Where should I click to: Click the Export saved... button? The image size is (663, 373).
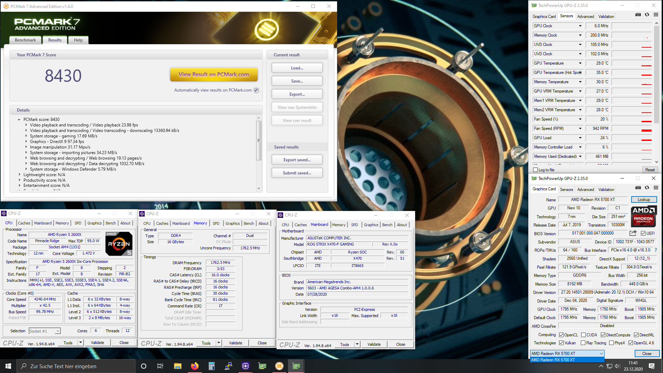tap(297, 160)
